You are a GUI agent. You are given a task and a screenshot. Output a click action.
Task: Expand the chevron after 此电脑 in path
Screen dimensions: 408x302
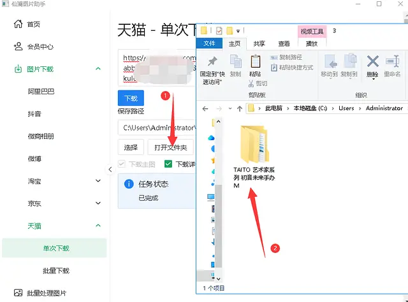click(288, 108)
